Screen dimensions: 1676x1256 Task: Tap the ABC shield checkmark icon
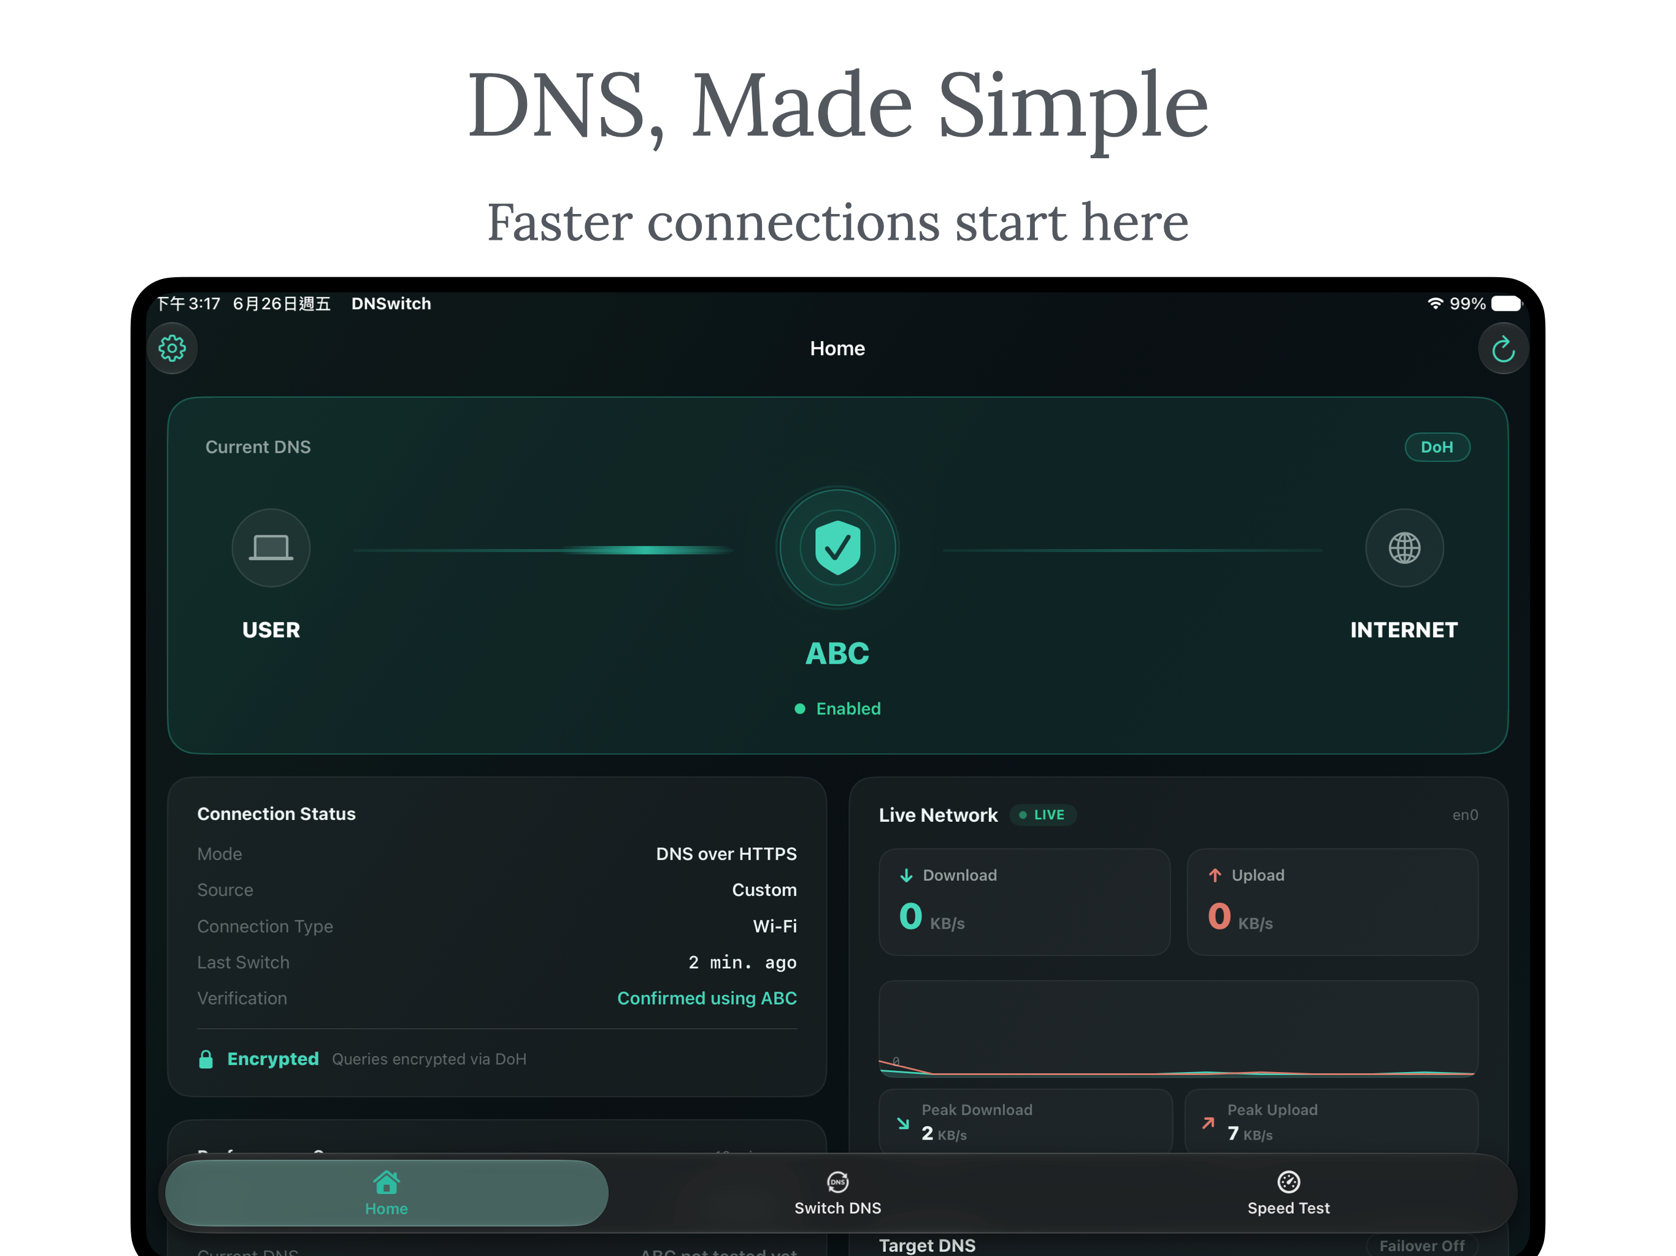(837, 548)
